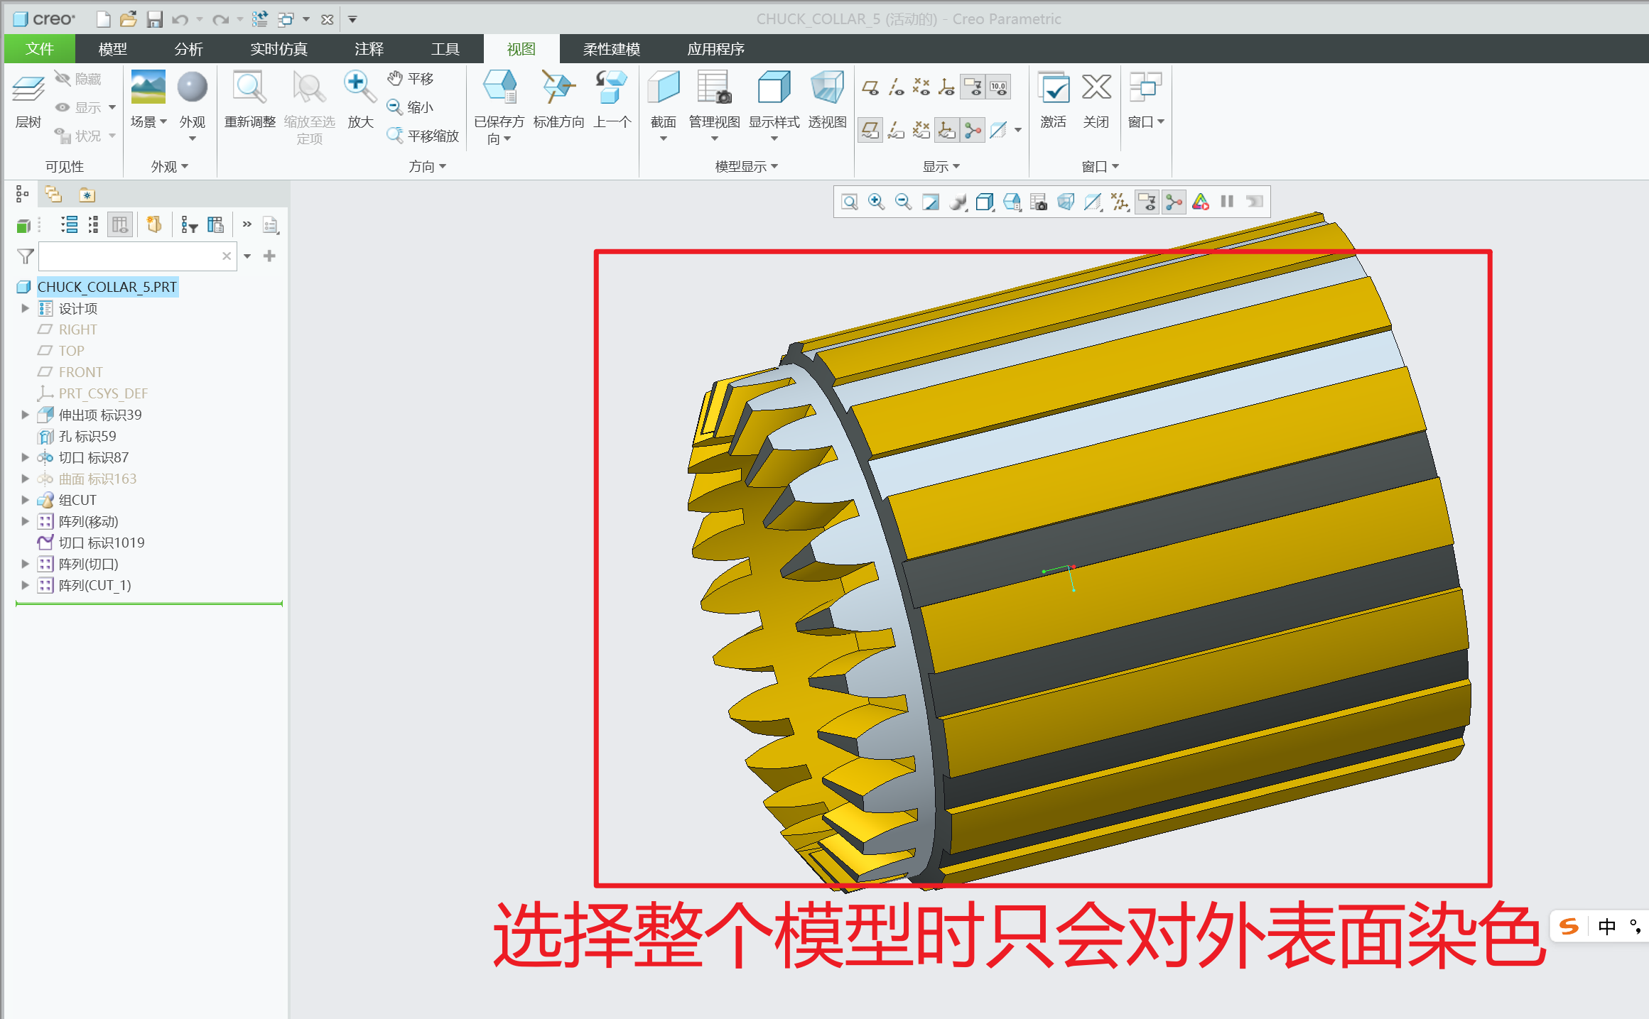Expand the 组CUT tree node

click(x=25, y=500)
